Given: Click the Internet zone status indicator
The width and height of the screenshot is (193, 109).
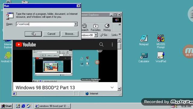Looking at the screenshot, I should pyautogui.click(x=92, y=94).
